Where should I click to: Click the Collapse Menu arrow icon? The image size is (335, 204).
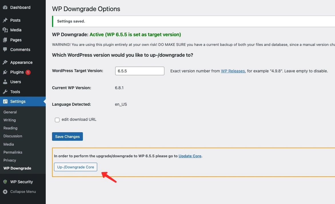point(5,192)
